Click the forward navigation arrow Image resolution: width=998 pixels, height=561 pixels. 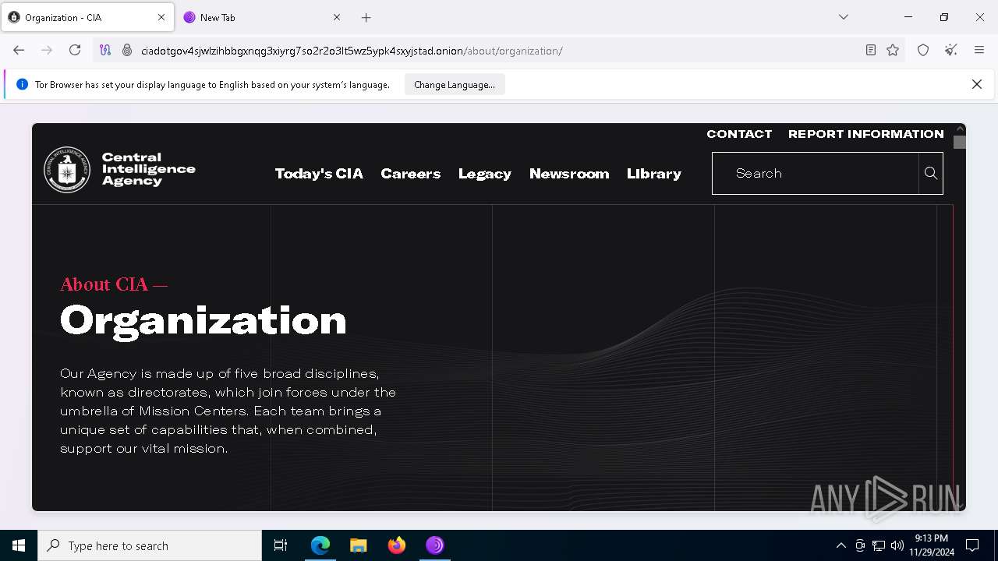point(47,50)
